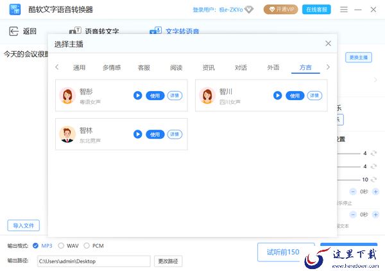Image resolution: width=385 pixels, height=271 pixels.
Task: Click the 智林 avatar thumbnail
Action: tap(67, 134)
